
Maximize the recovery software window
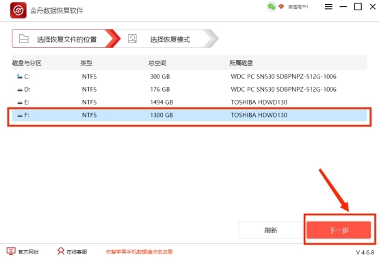(358, 7)
